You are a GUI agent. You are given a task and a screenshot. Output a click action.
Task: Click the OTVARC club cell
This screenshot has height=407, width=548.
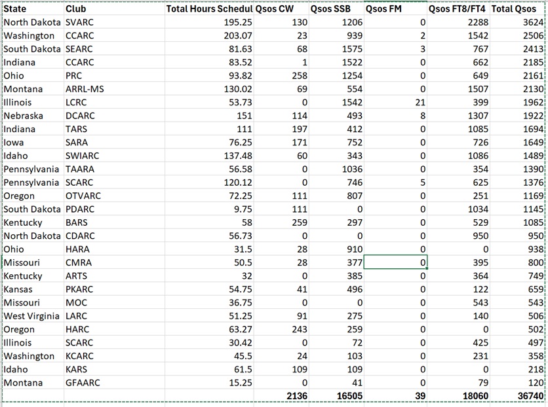(x=114, y=196)
